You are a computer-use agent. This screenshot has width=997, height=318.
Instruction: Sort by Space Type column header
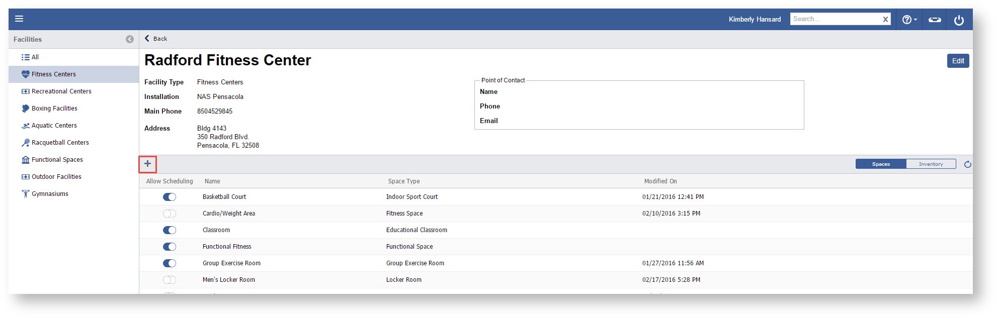coord(403,181)
